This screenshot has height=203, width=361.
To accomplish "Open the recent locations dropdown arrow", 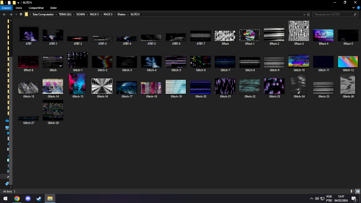I will [16, 14].
